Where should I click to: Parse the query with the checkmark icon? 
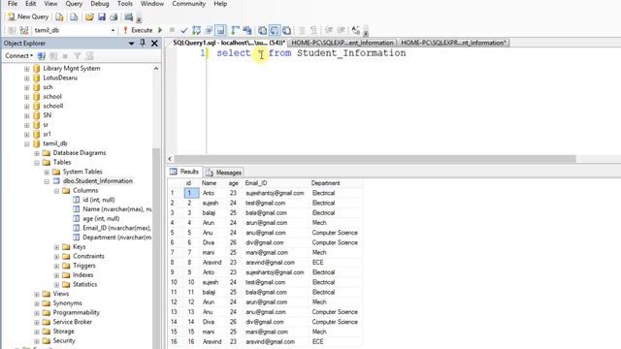tap(184, 30)
